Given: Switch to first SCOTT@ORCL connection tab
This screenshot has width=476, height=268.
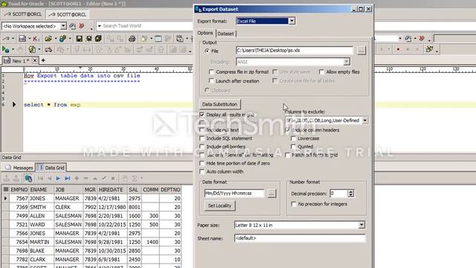Looking at the screenshot, I should (23, 14).
